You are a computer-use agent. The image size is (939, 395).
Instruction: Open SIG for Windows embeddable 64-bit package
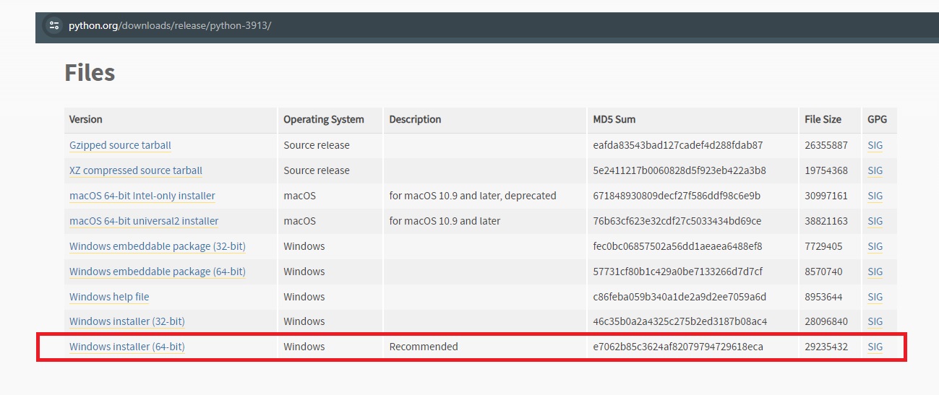pyautogui.click(x=875, y=272)
